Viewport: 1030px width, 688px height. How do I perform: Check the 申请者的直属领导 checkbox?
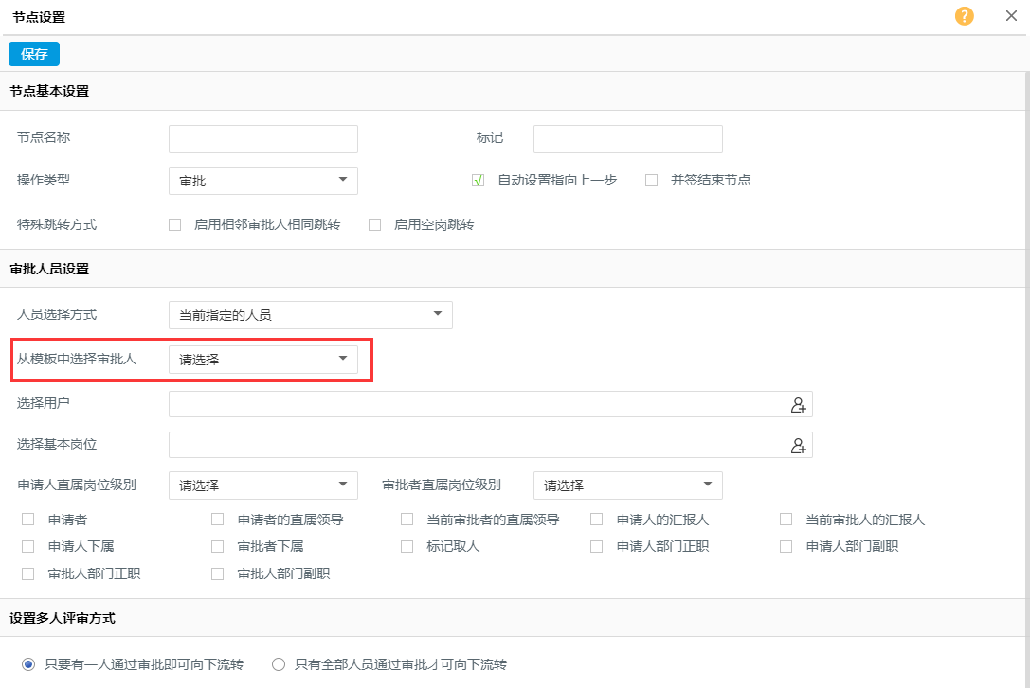[x=218, y=520]
